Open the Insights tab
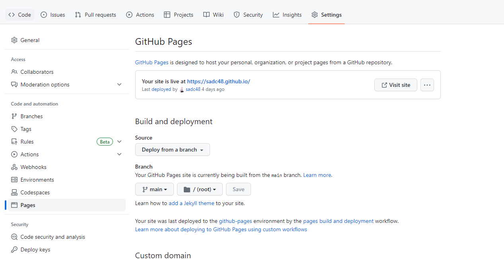504x259 pixels. [287, 15]
